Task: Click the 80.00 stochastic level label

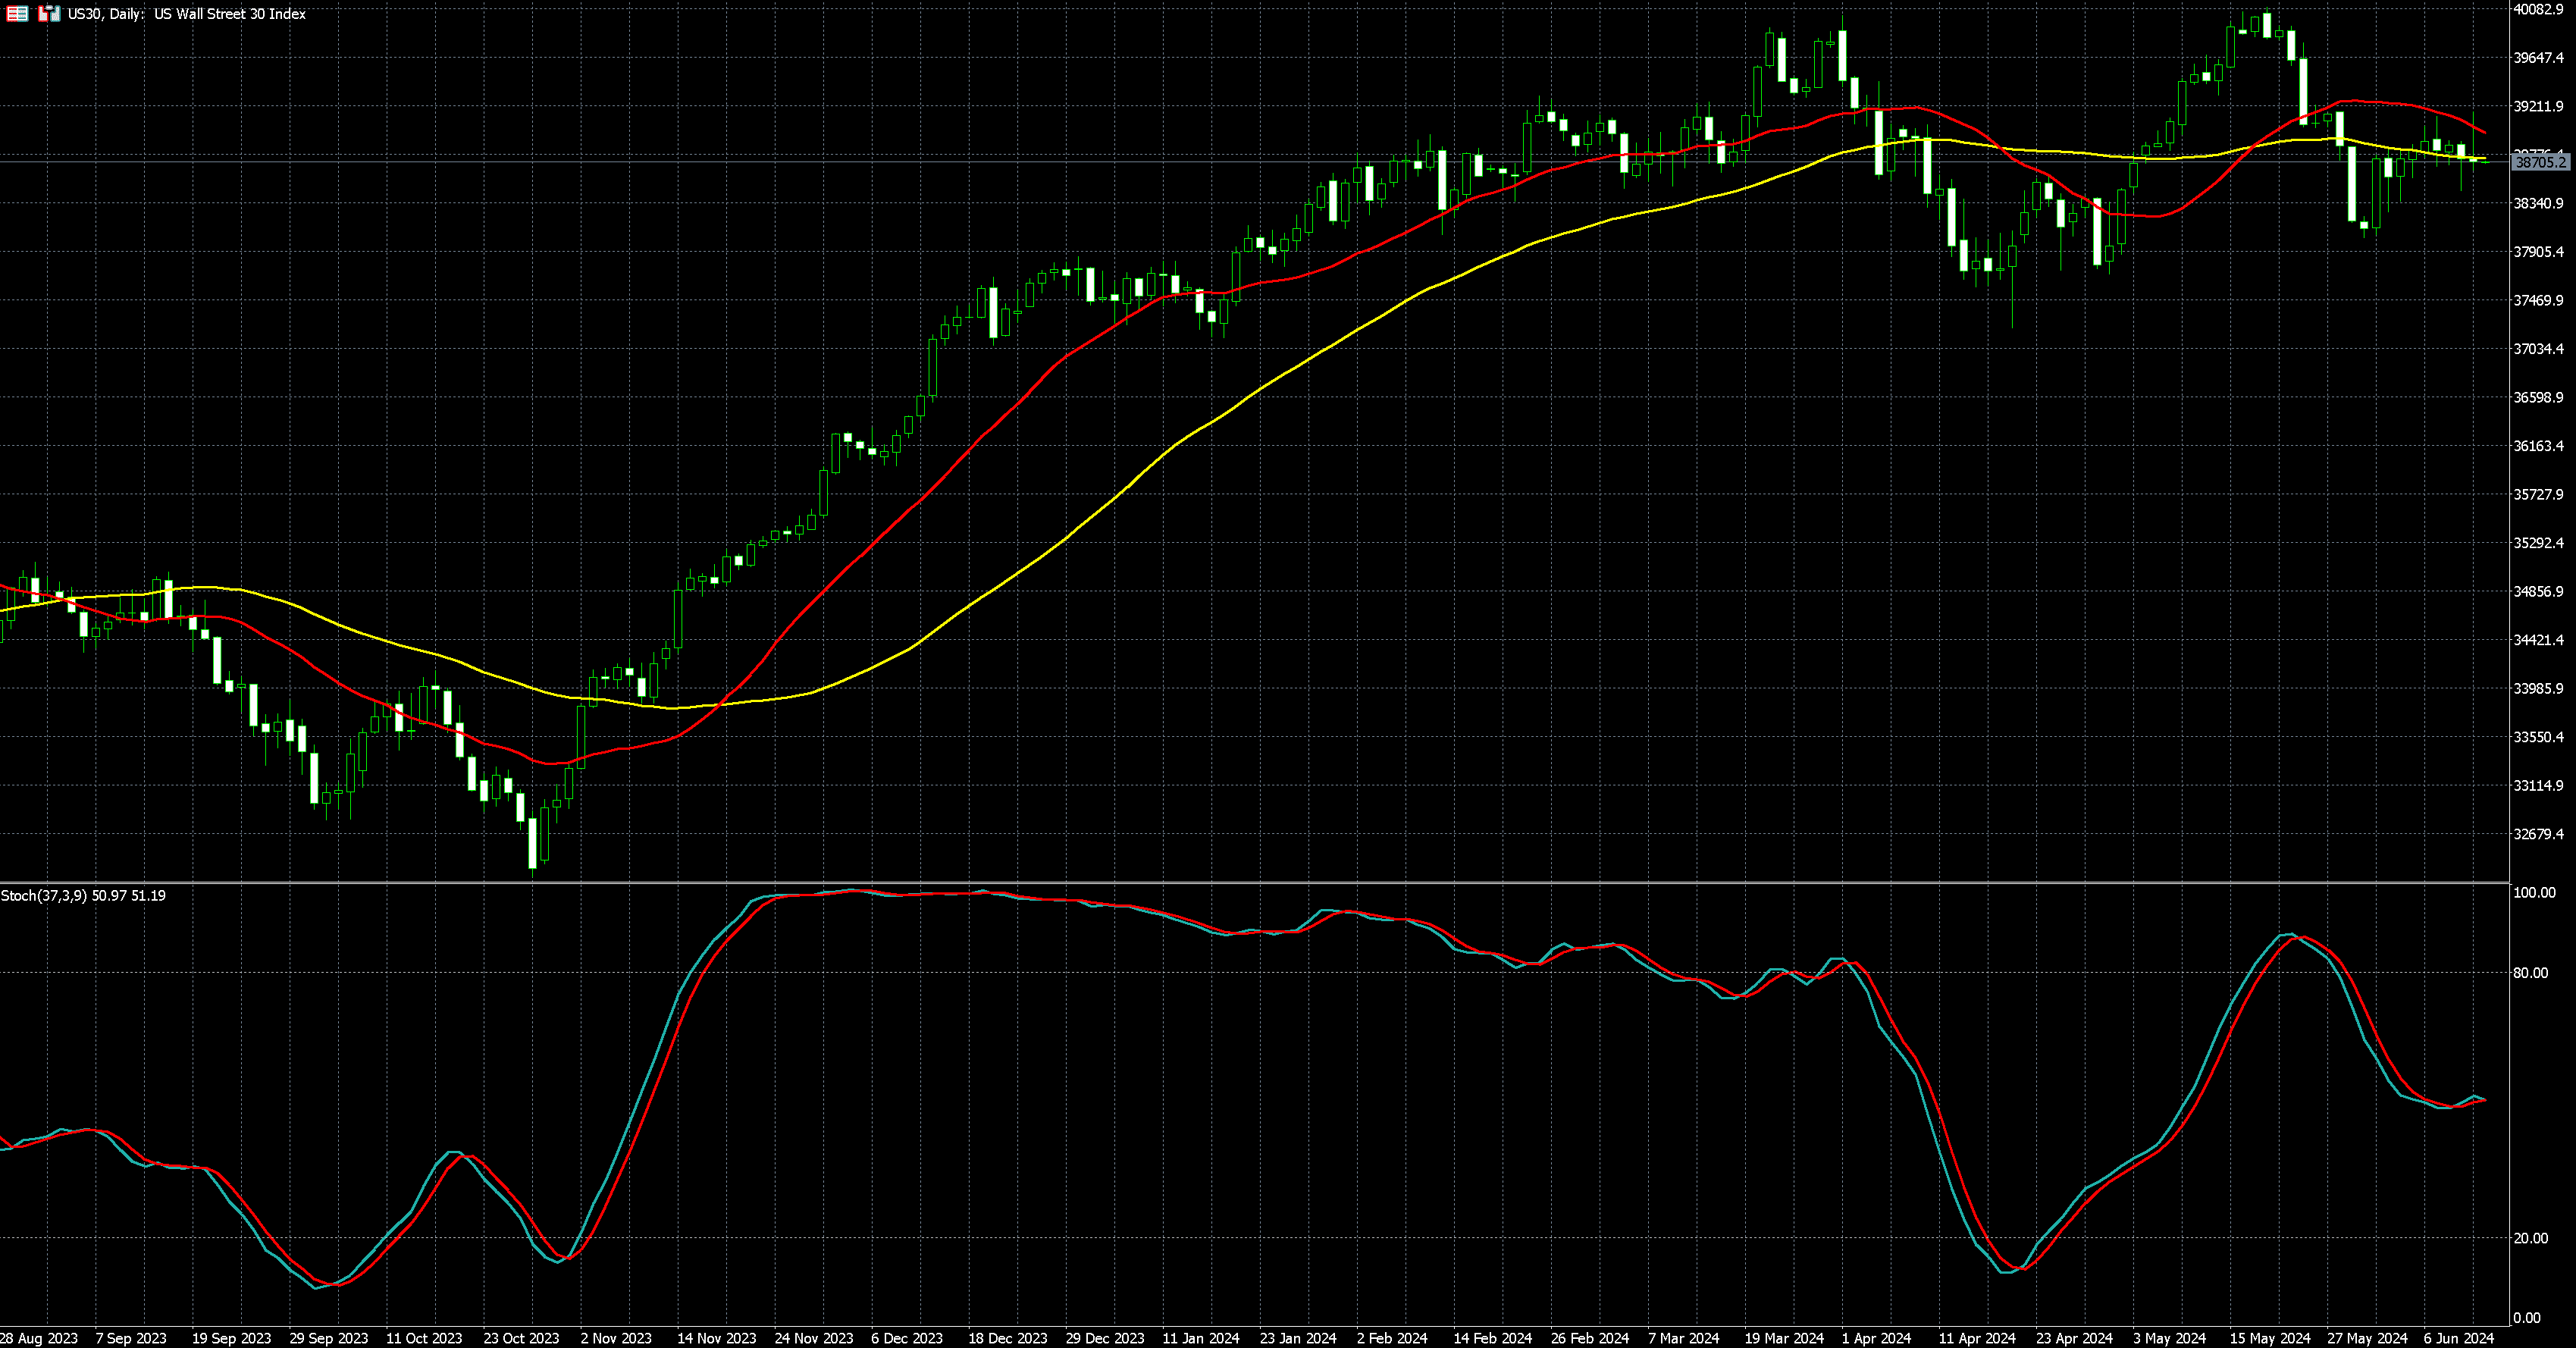Action: coord(2530,972)
